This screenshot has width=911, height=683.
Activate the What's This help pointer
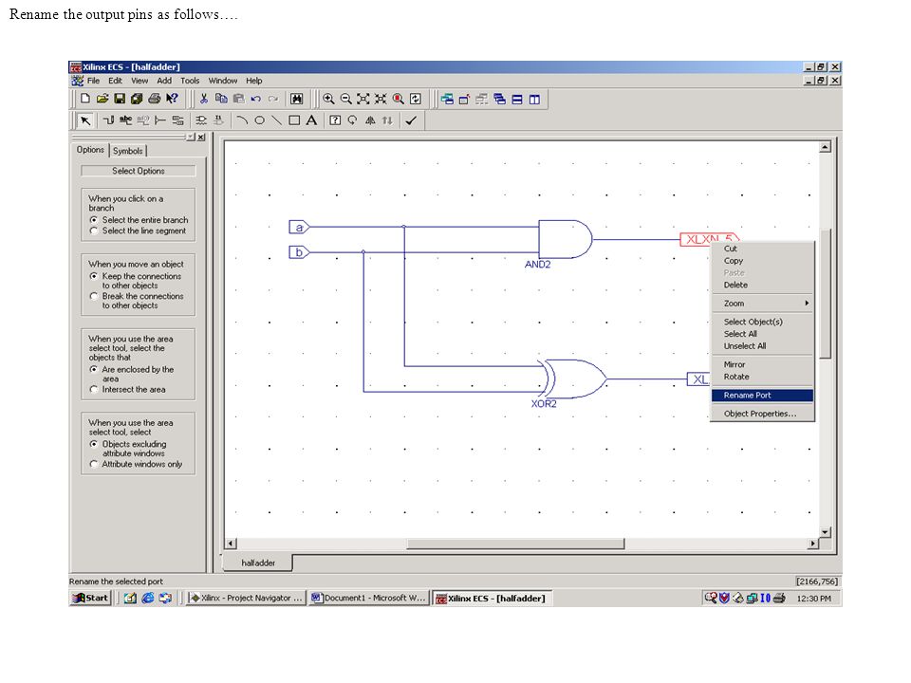pos(172,99)
